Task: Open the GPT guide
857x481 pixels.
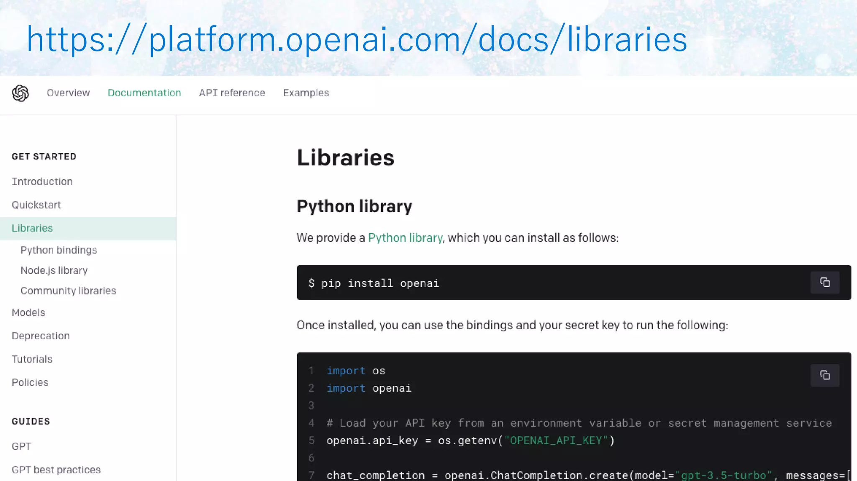Action: click(21, 446)
